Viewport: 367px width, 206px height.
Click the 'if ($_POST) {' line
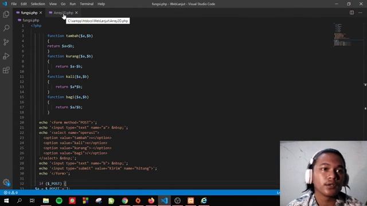pyautogui.click(x=53, y=184)
